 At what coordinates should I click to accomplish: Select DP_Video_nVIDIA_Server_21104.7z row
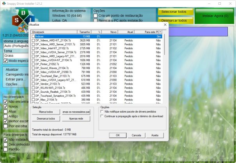(x=96, y=52)
